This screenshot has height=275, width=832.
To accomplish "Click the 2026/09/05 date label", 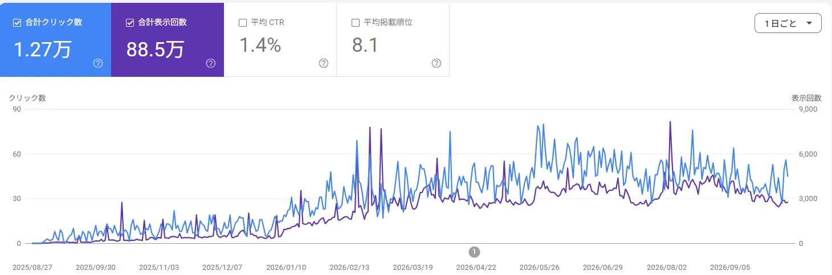I will (x=731, y=266).
